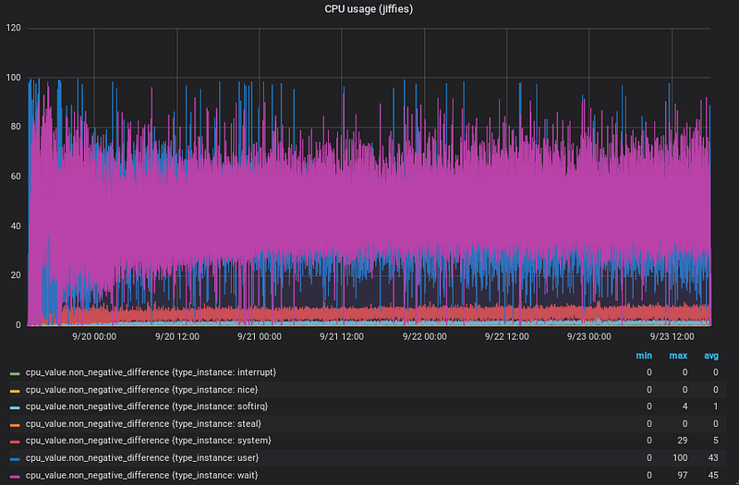Click the 100 y-axis label

(x=13, y=78)
